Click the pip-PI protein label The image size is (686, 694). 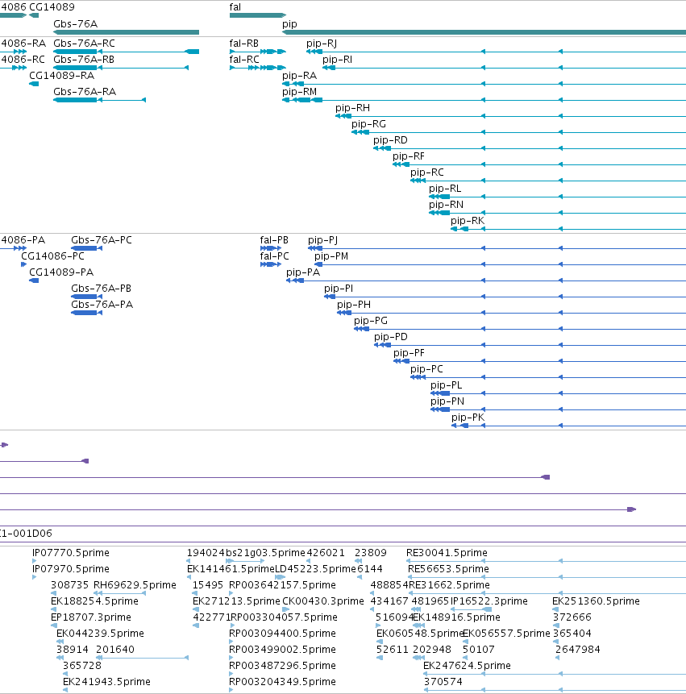(339, 289)
